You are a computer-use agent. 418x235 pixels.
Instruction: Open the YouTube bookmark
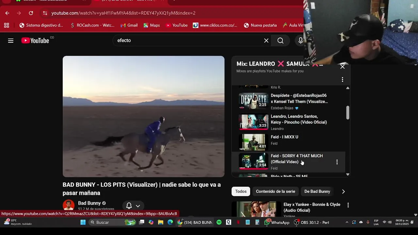pos(177,25)
